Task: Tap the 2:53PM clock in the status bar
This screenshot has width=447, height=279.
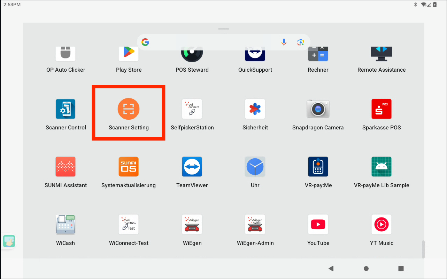Action: [x=12, y=5]
